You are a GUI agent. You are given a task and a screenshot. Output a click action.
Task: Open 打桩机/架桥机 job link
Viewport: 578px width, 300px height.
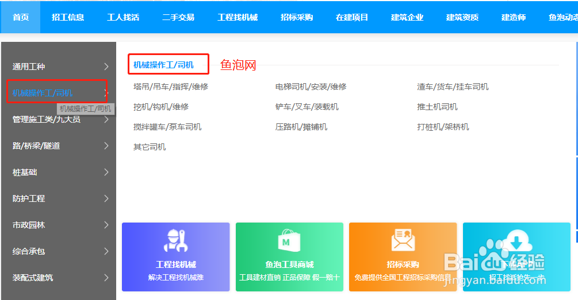[443, 127]
